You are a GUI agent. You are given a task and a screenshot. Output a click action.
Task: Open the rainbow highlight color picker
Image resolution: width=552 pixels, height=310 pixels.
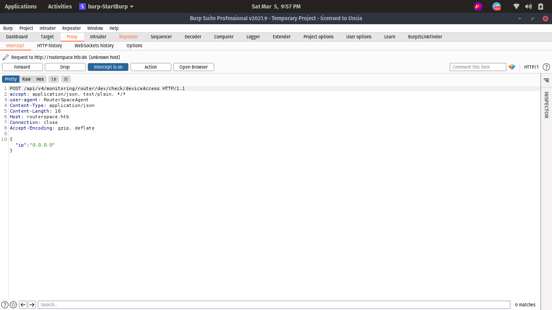click(x=512, y=67)
